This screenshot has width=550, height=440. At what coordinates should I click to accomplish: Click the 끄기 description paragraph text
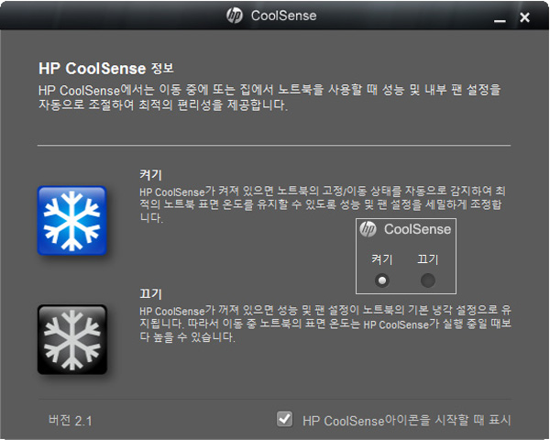pyautogui.click(x=325, y=324)
